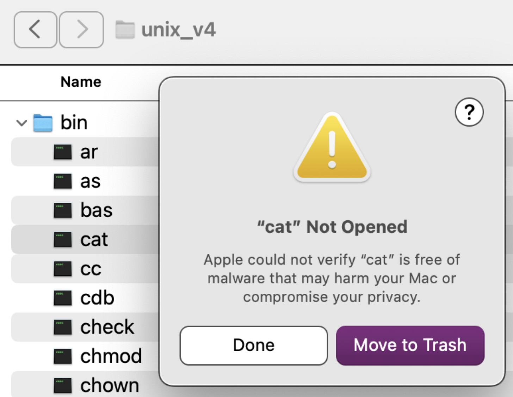Click the unix_v4 title folder icon
The image size is (513, 397).
pos(125,30)
